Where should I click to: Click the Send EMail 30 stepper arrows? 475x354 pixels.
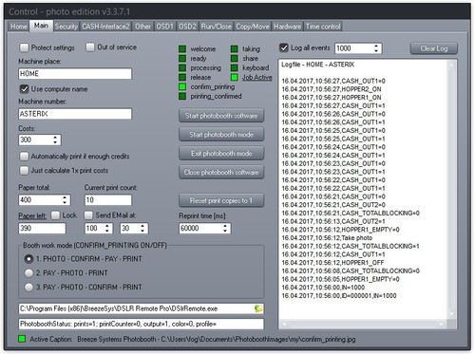coord(142,229)
